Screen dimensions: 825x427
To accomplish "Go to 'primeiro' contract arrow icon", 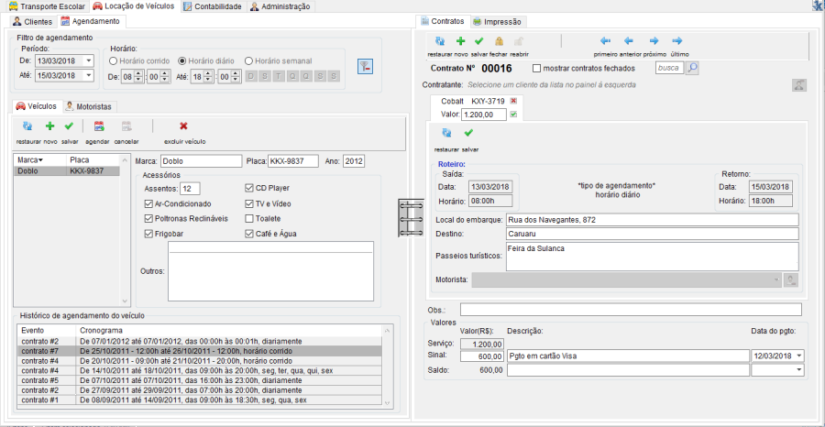I will [605, 41].
